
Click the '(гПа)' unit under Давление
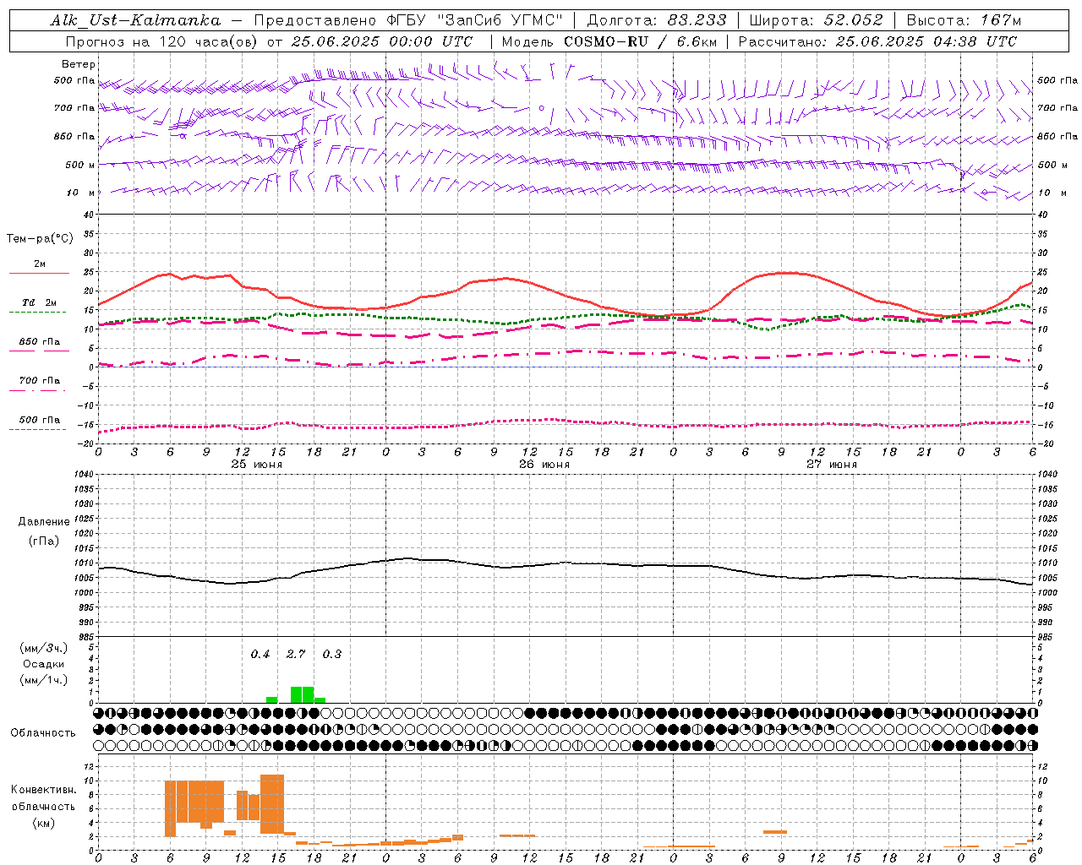44,541
